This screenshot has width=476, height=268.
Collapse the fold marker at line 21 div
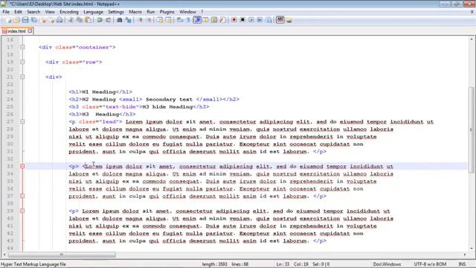22,77
